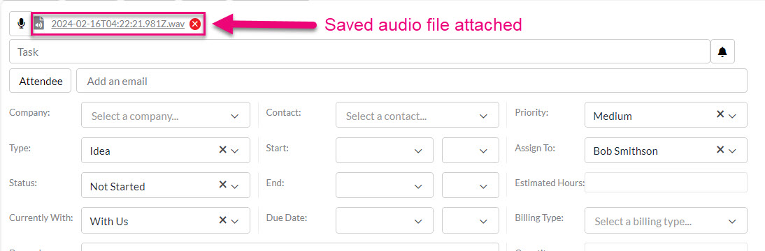
Task: Clear the Medium priority with the X icon
Action: point(720,114)
